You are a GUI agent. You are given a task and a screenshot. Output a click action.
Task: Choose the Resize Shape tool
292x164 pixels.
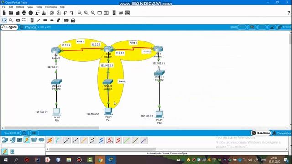pos(24,20)
